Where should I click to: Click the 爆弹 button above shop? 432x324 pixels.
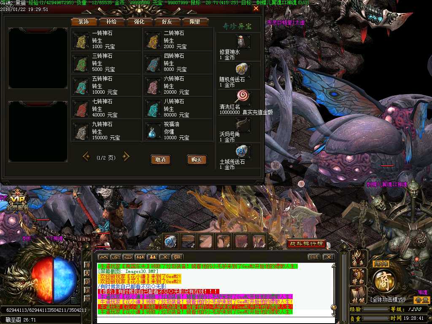click(381, 264)
